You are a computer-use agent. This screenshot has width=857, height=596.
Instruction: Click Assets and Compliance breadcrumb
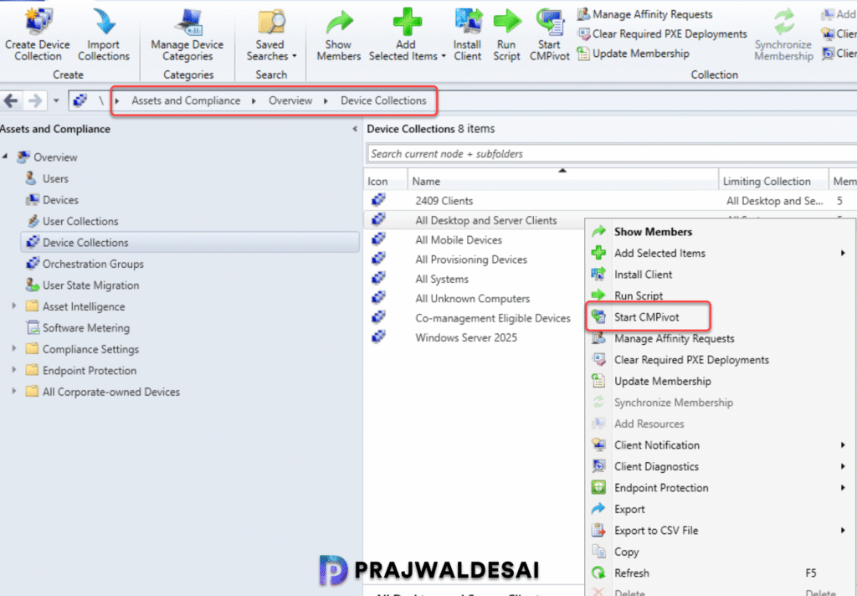click(186, 100)
